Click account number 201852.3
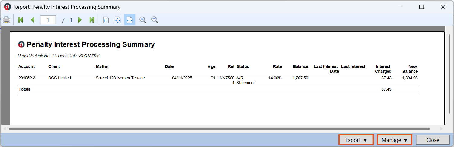 pos(27,78)
